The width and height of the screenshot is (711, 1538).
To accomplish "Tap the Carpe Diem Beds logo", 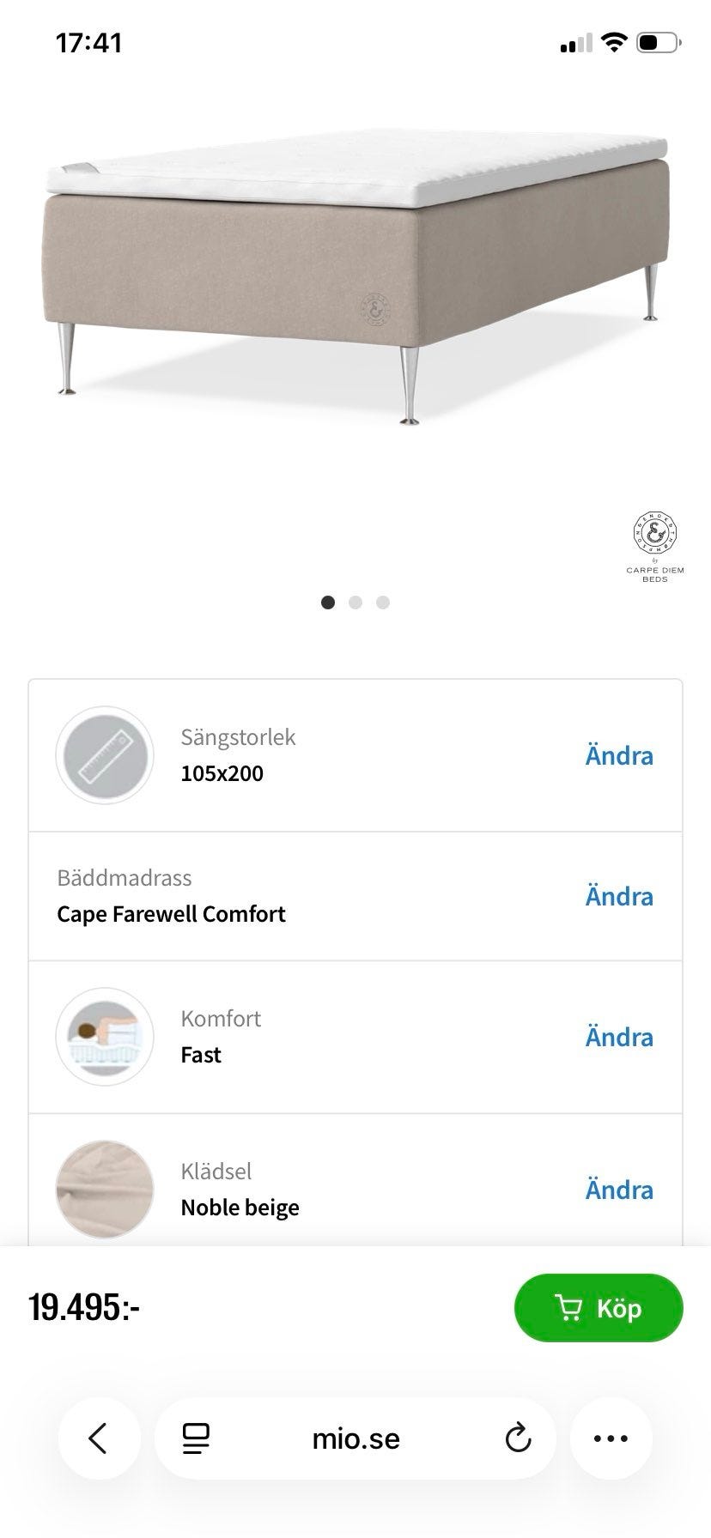I will click(x=655, y=546).
